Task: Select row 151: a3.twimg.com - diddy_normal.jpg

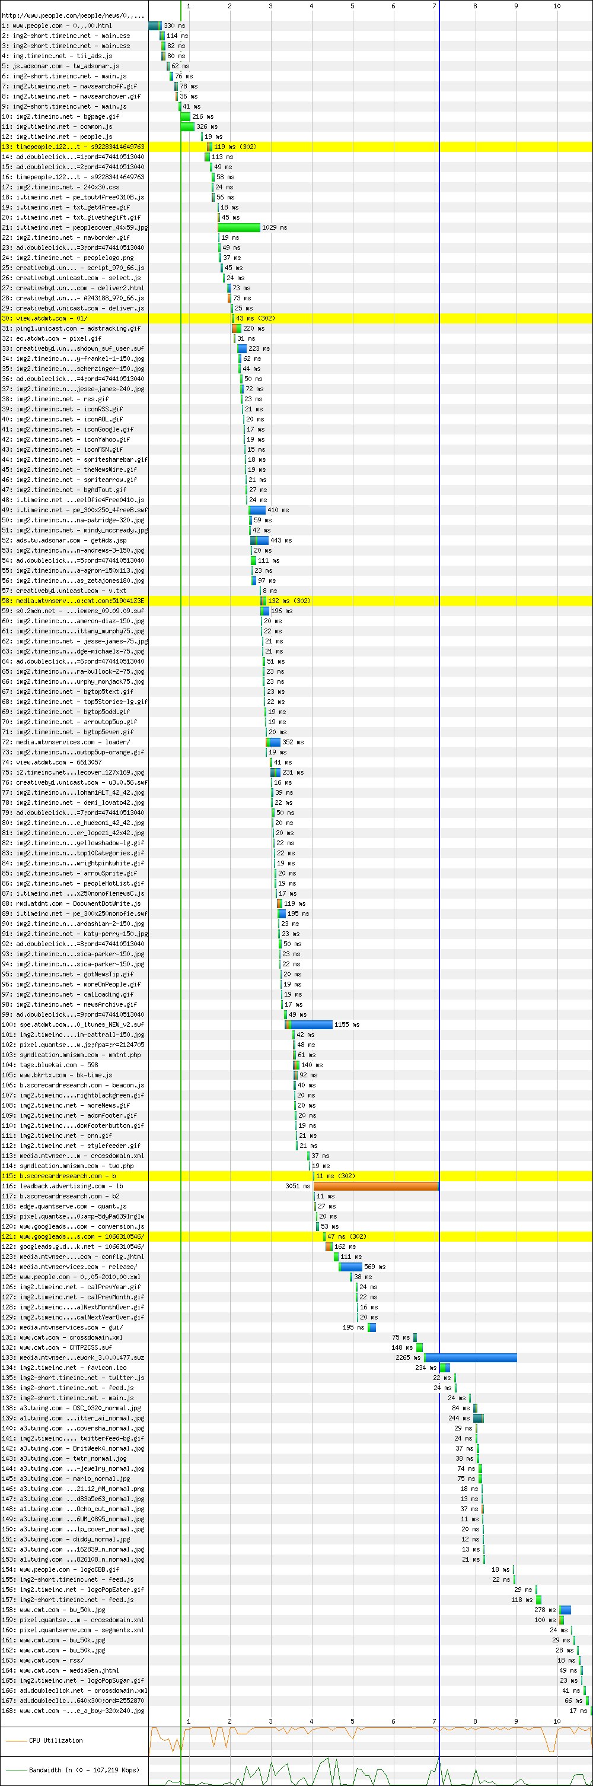Action: click(296, 1539)
